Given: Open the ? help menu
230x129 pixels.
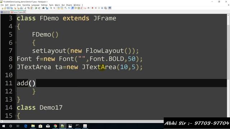Looking at the screenshot, I should point(82,5).
